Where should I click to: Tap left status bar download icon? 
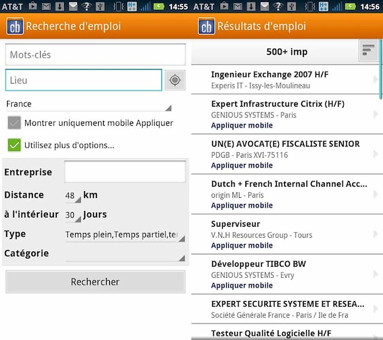(x=59, y=6)
